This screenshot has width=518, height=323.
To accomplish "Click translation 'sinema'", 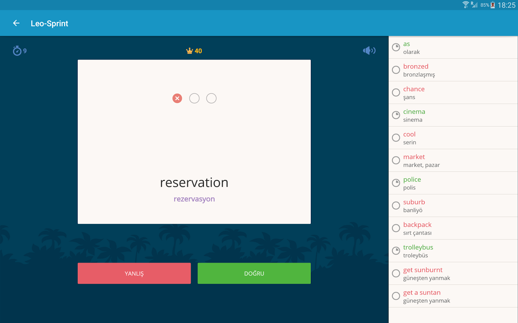I will click(413, 120).
